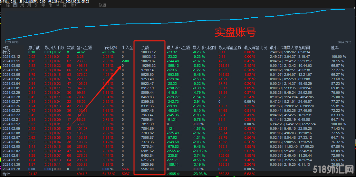This screenshot has width=356, height=177.
Task: Click the 2024.02.02 date row
Action: point(11,151)
